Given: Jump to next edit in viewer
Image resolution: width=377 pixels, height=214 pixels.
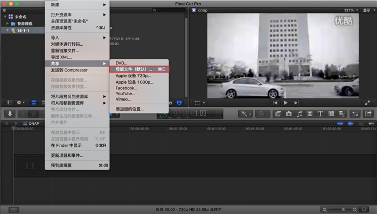Looking at the screenshot, I should click(x=296, y=103).
